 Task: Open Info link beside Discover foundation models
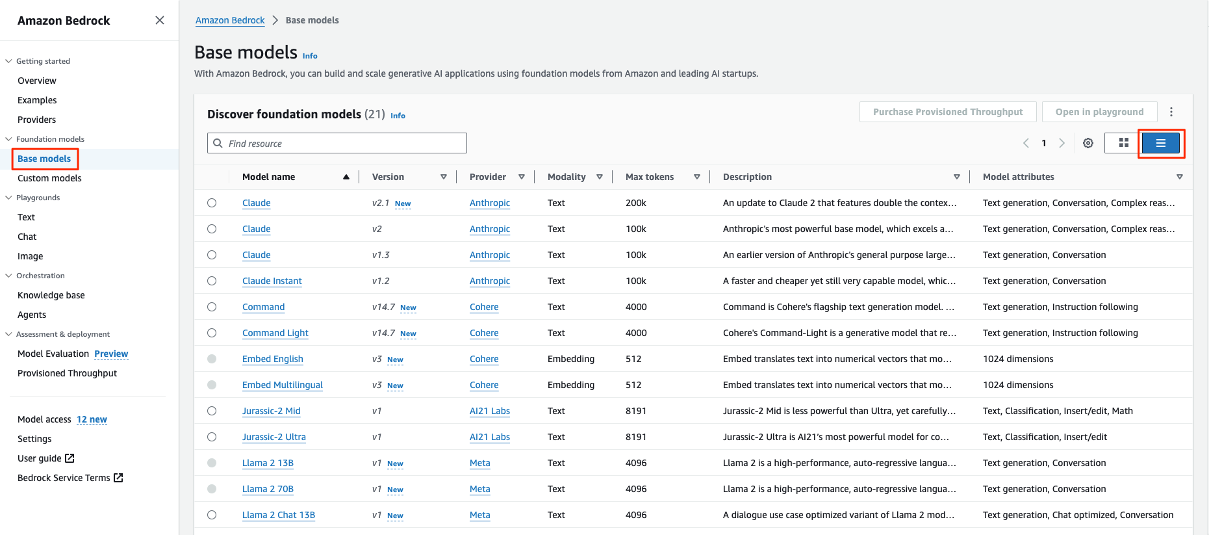(x=398, y=116)
